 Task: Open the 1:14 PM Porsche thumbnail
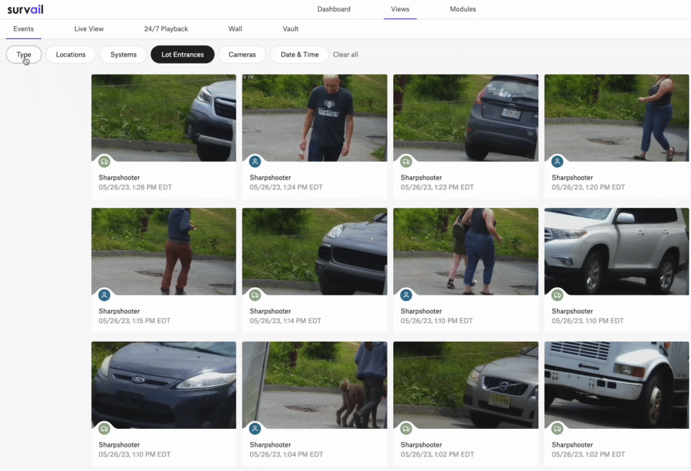coord(314,251)
